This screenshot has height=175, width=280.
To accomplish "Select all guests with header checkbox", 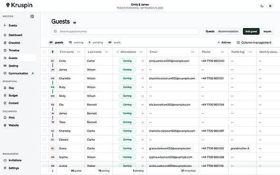I will [x=45, y=52].
